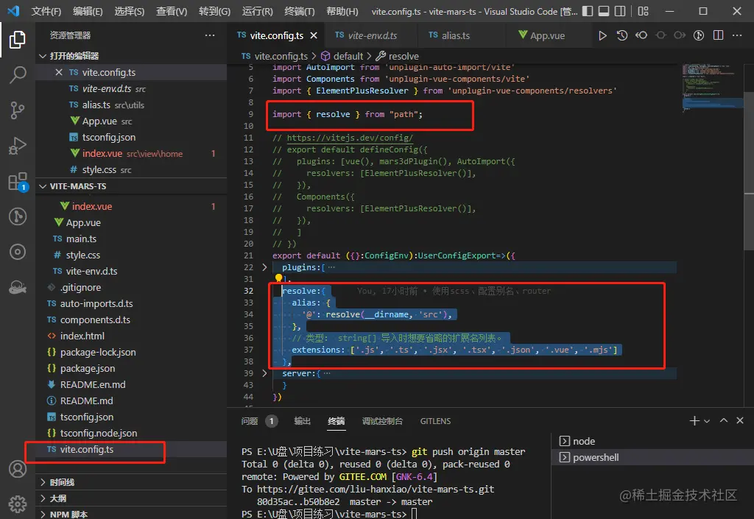This screenshot has width=754, height=519.
Task: Select the node terminal in terminal list
Action: pos(583,441)
